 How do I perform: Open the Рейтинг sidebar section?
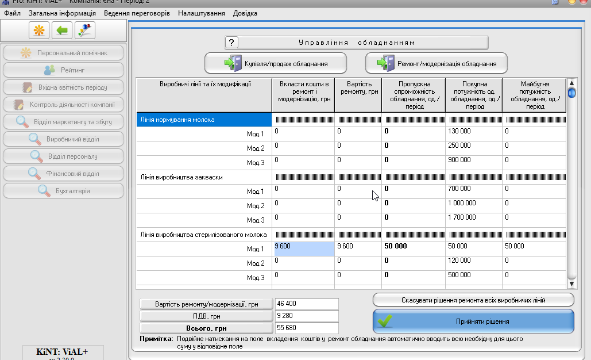(63, 70)
